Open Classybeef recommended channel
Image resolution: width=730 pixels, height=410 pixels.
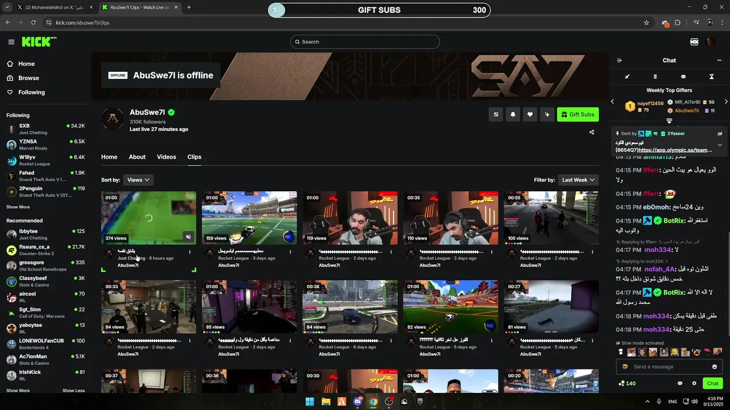pos(46,281)
